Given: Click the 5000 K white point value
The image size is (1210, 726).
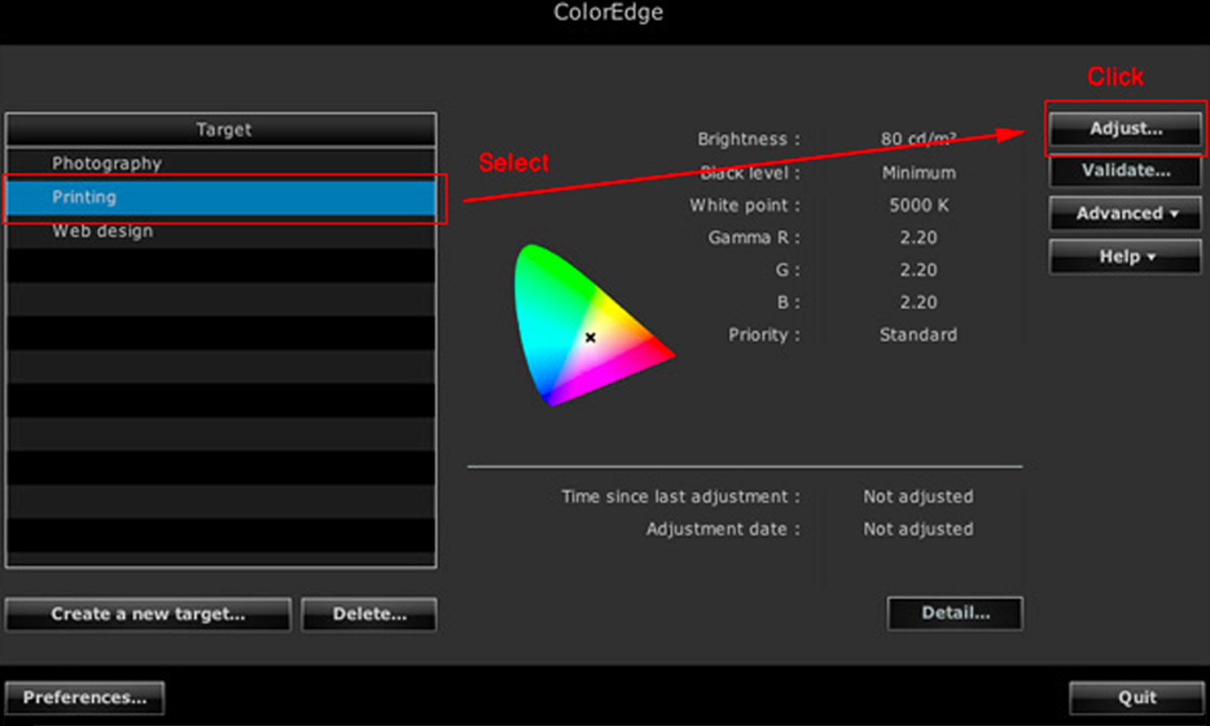Looking at the screenshot, I should (x=919, y=205).
